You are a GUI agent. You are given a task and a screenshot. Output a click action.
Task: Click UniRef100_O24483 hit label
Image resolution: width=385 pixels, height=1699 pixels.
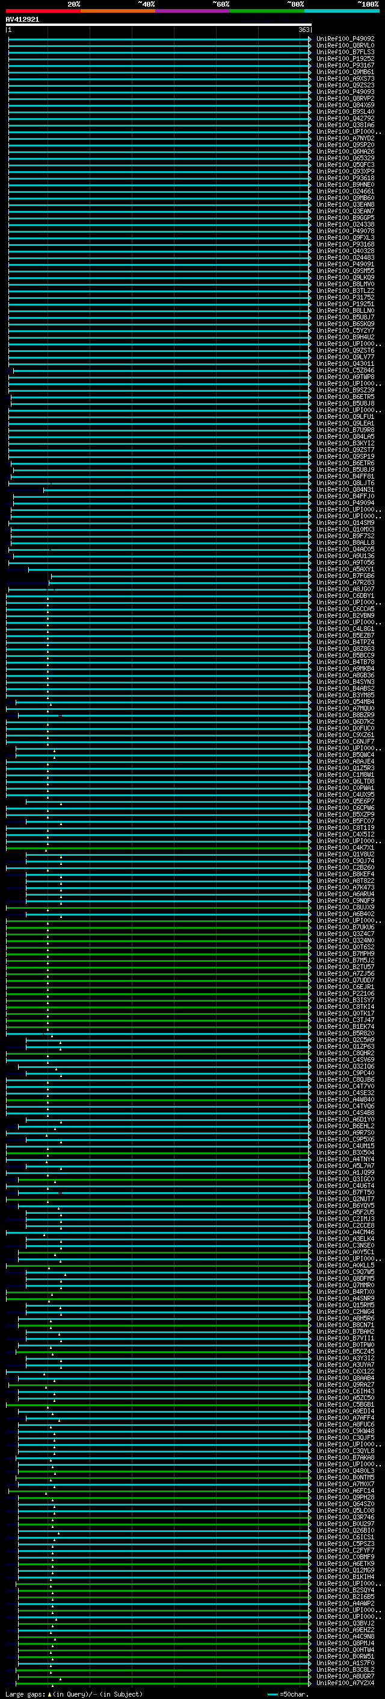[345, 258]
